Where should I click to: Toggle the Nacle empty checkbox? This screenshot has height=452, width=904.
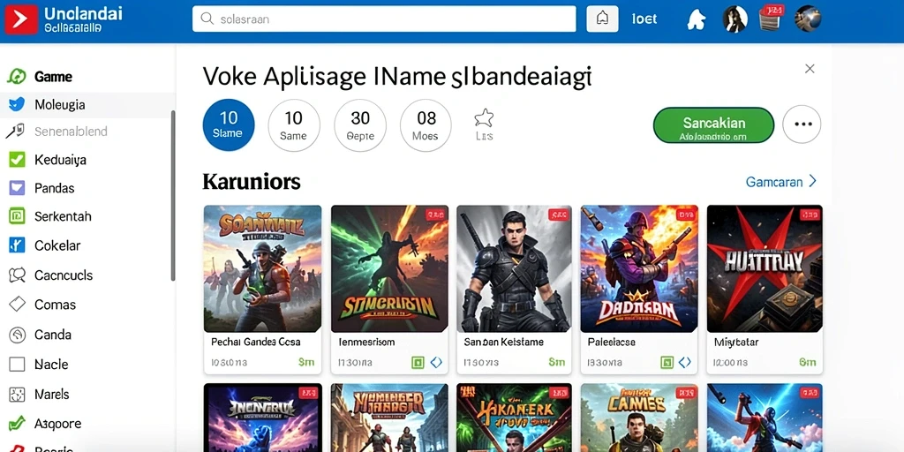18,365
